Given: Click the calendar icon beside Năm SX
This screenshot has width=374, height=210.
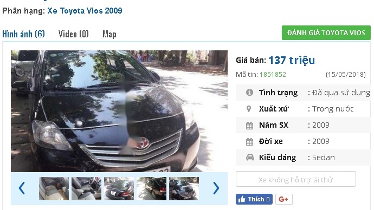Looking at the screenshot, I should (249, 125).
